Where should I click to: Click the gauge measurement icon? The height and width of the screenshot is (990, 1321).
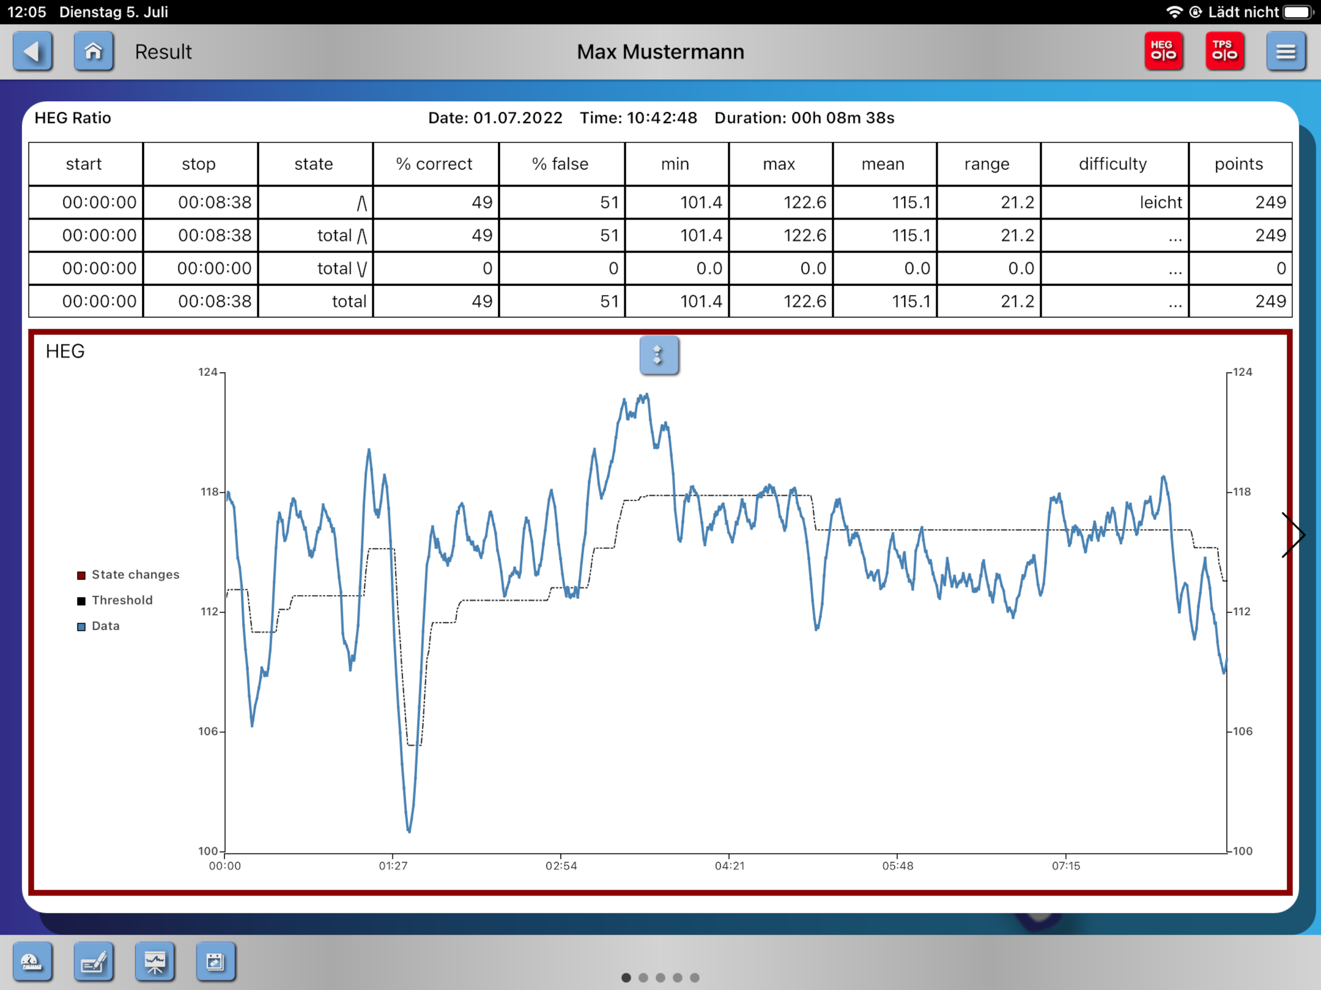coord(32,961)
